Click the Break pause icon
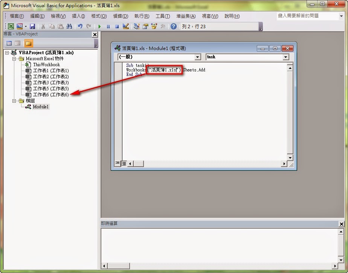Image resolution: width=348 pixels, height=273 pixels. (108, 26)
